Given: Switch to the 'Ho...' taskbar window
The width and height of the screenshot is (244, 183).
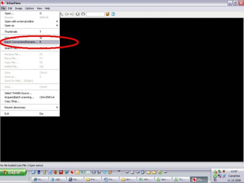Looking at the screenshot, I should point(40,179).
